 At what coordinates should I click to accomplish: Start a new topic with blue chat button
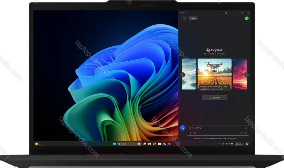coord(182,128)
